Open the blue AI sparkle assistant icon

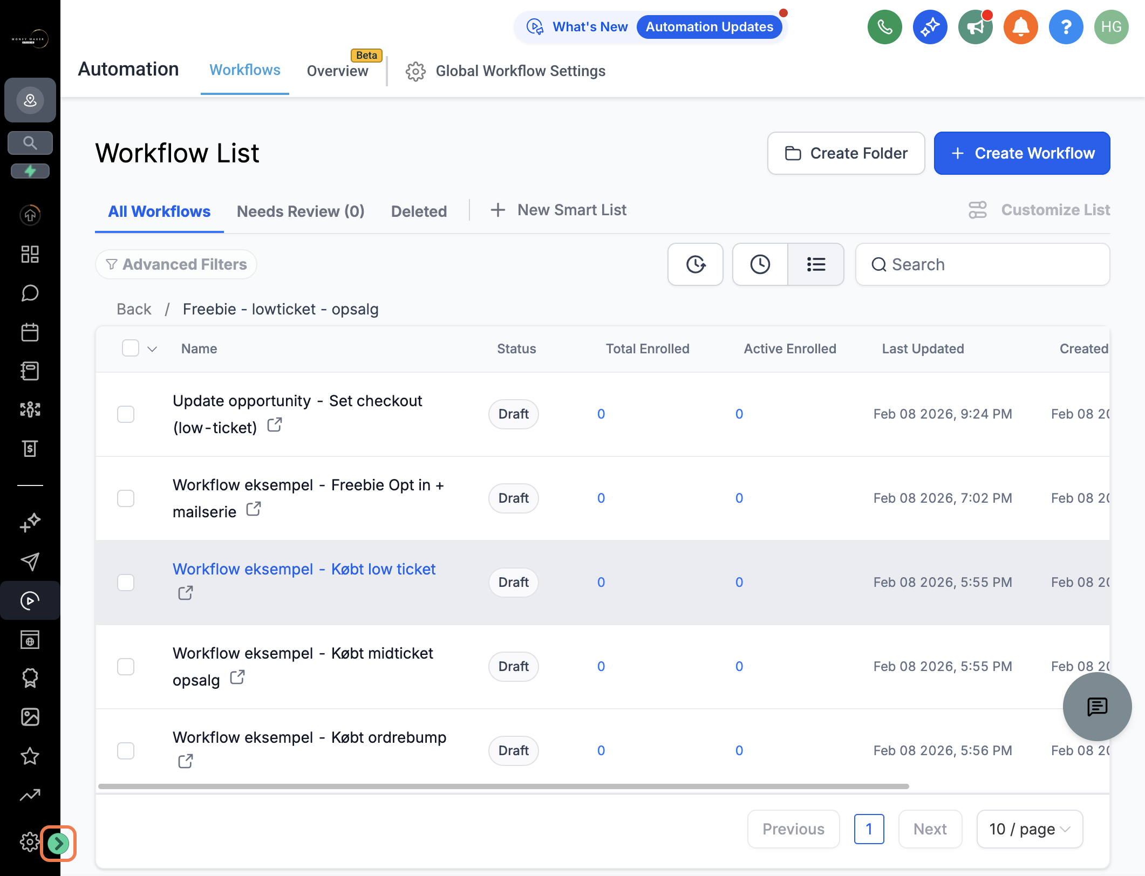pos(930,27)
